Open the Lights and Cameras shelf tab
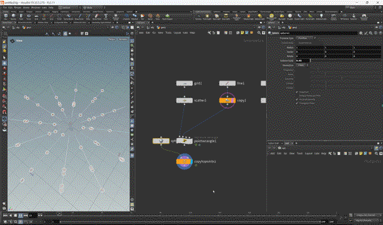 click(x=203, y=11)
